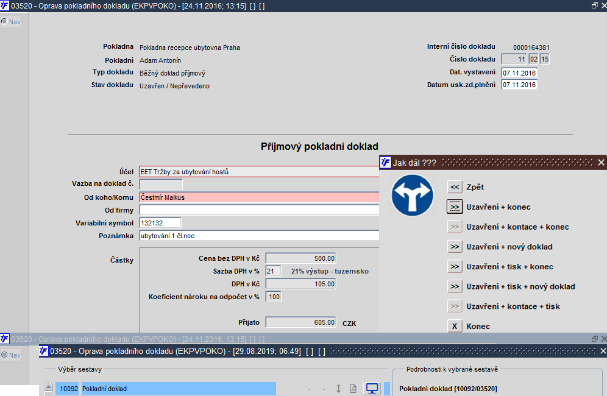Click the X Konec button
This screenshot has height=396, width=607.
click(455, 327)
